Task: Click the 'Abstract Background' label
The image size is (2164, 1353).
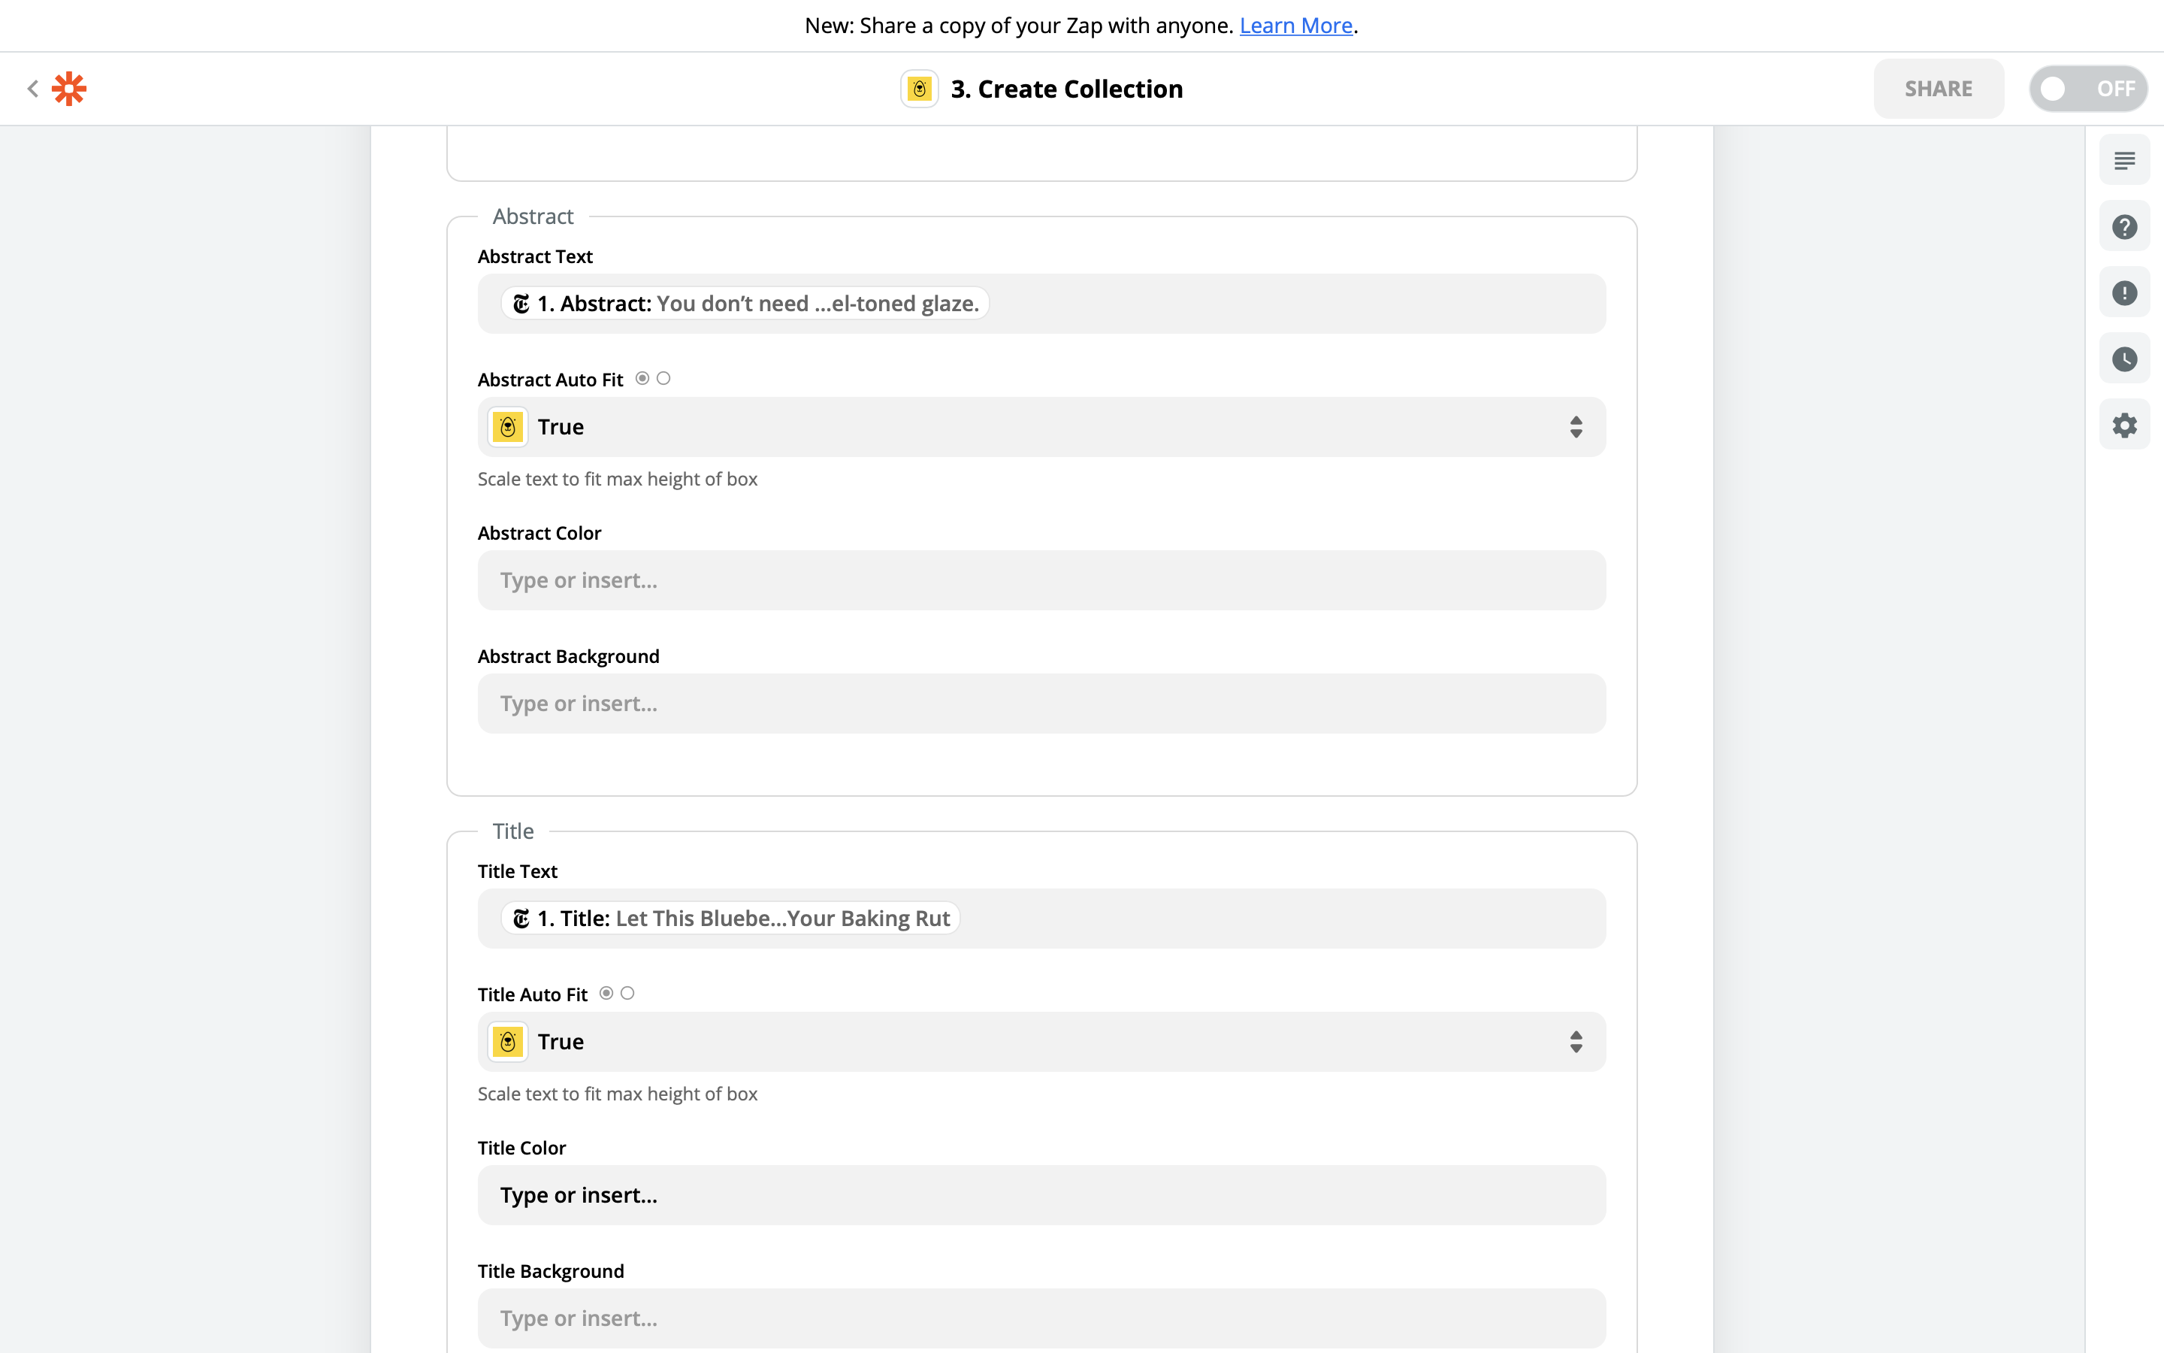Action: click(x=569, y=656)
